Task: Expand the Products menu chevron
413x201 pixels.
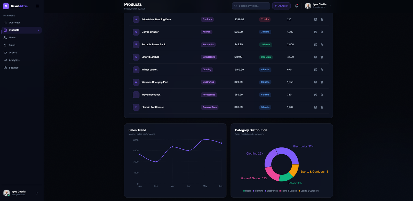Action: 38,30
